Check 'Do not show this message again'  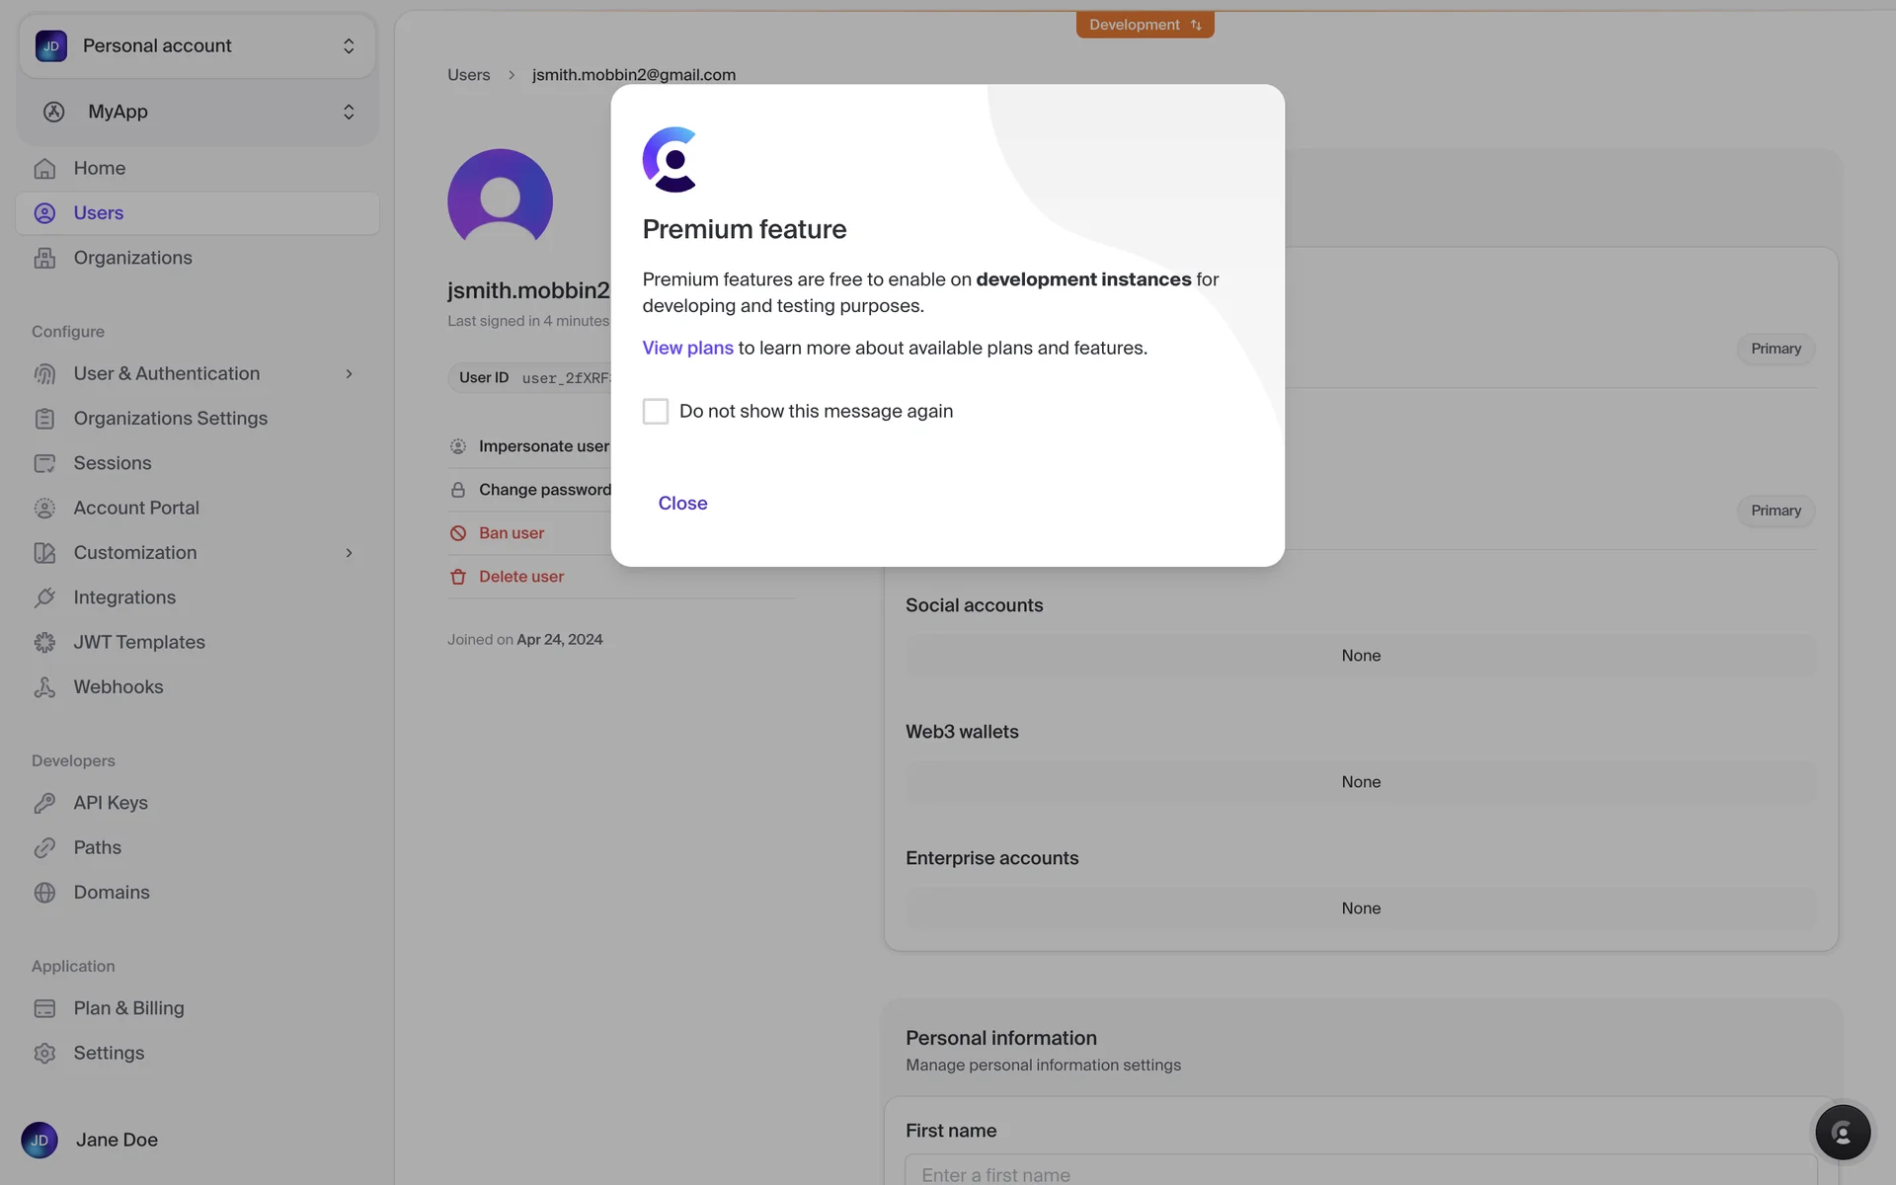click(x=656, y=412)
